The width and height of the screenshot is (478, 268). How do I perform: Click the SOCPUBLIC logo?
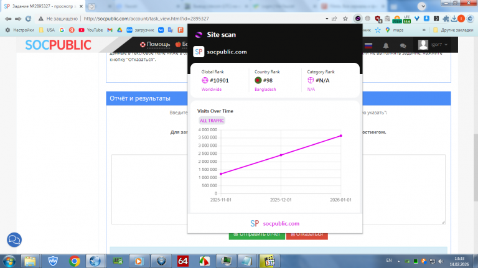pos(58,45)
